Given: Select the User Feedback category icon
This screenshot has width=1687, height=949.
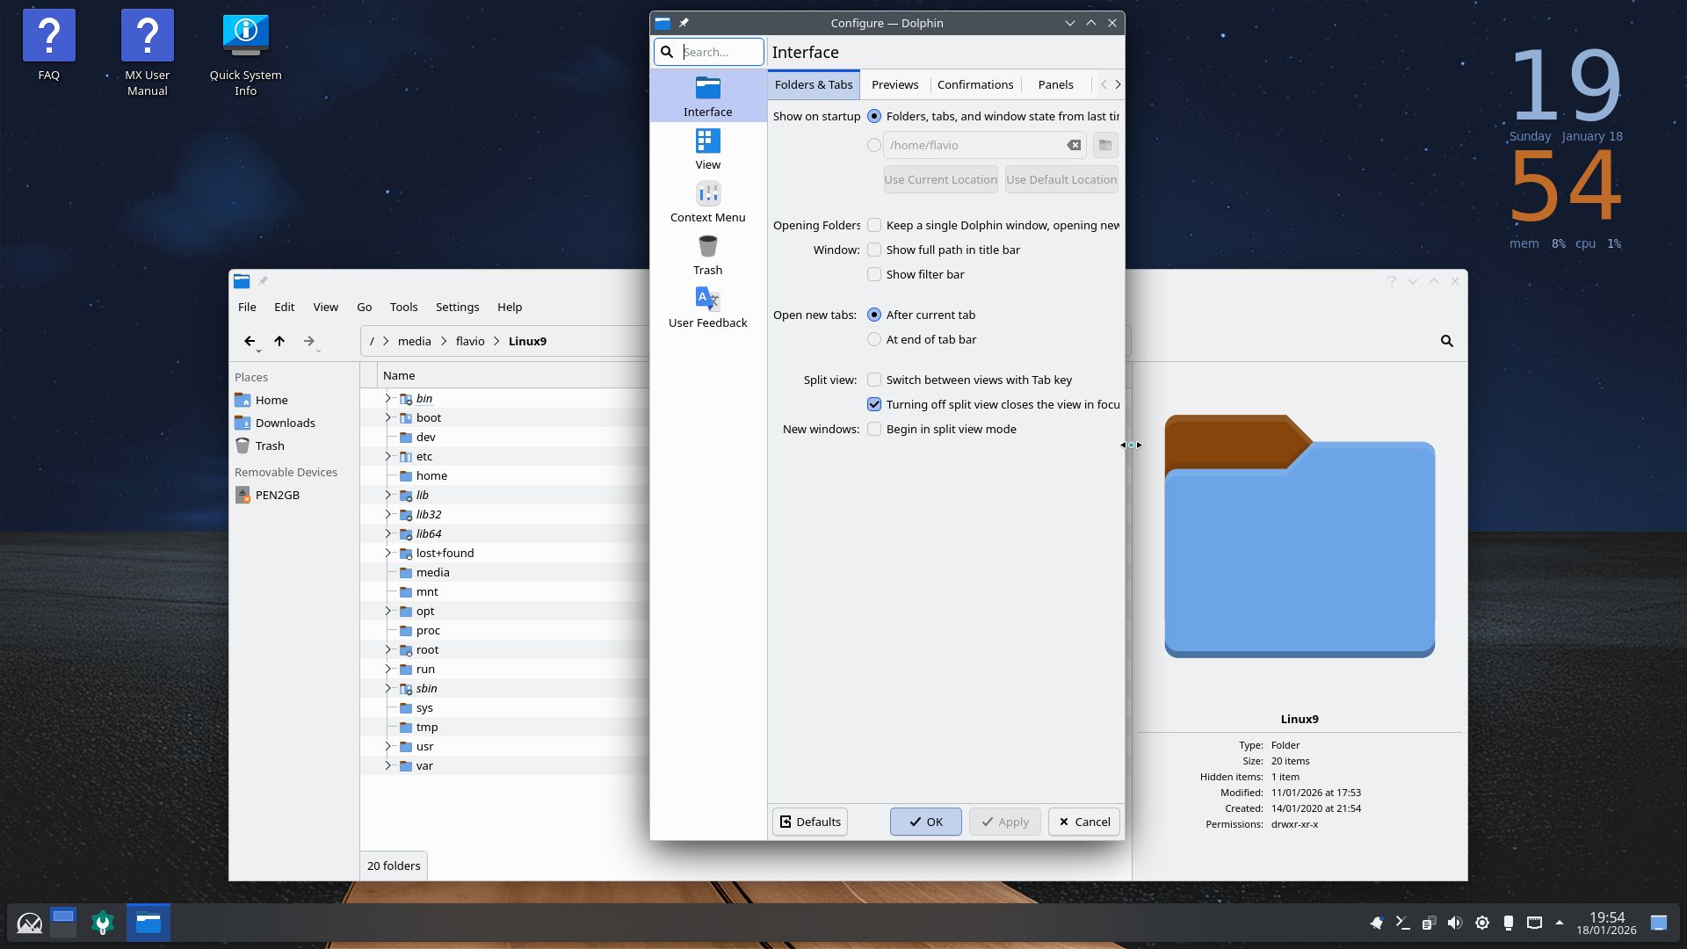Looking at the screenshot, I should (x=707, y=300).
